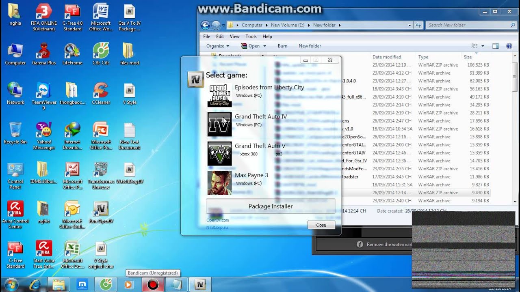Toggle the preview pane button
The height and width of the screenshot is (292, 520).
tap(495, 46)
